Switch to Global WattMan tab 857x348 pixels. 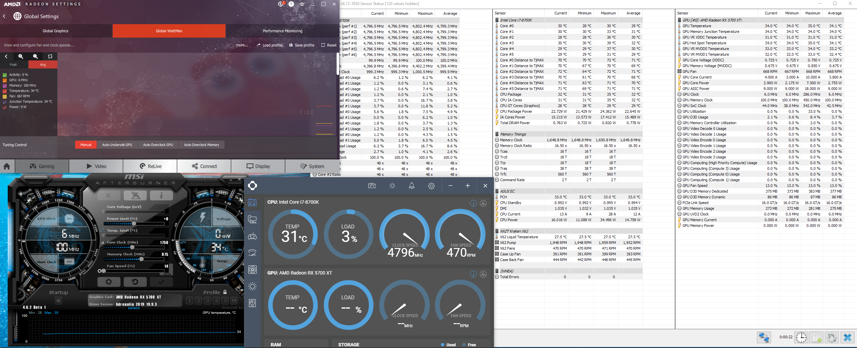[x=169, y=31]
